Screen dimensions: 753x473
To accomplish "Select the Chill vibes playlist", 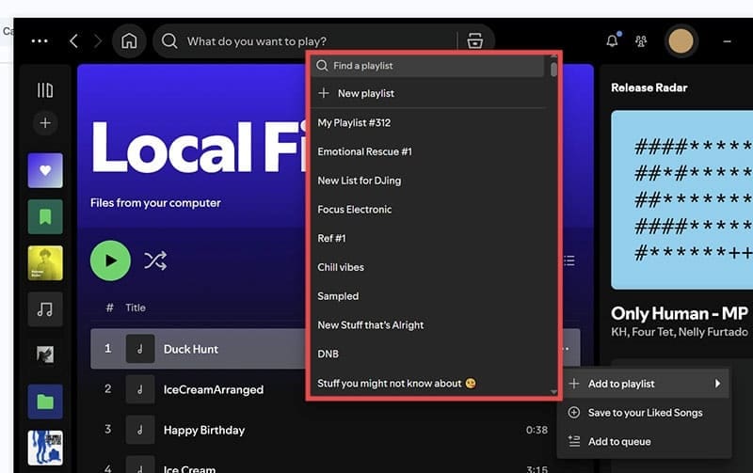I will [341, 267].
